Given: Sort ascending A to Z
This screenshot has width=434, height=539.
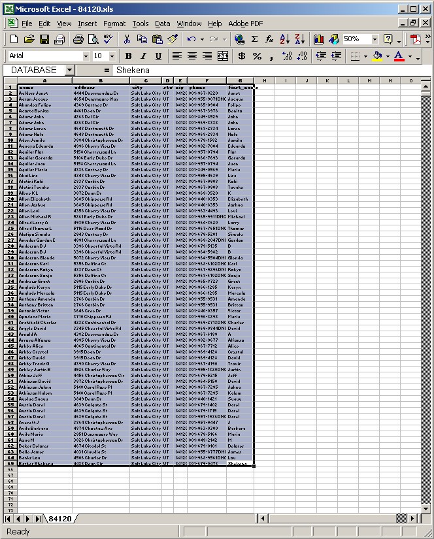Looking at the screenshot, I should pyautogui.click(x=285, y=39).
